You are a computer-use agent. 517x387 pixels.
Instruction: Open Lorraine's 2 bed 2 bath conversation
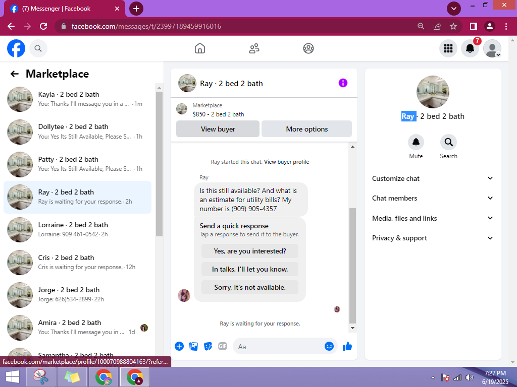[x=77, y=230]
